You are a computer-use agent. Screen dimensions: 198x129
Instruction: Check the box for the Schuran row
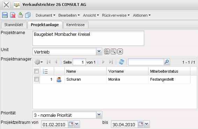click(x=37, y=79)
